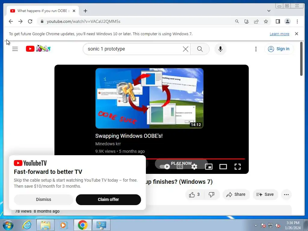Viewport: 308px width, 231px height.
Task: Click the PLAY NOW button
Action: [181, 163]
